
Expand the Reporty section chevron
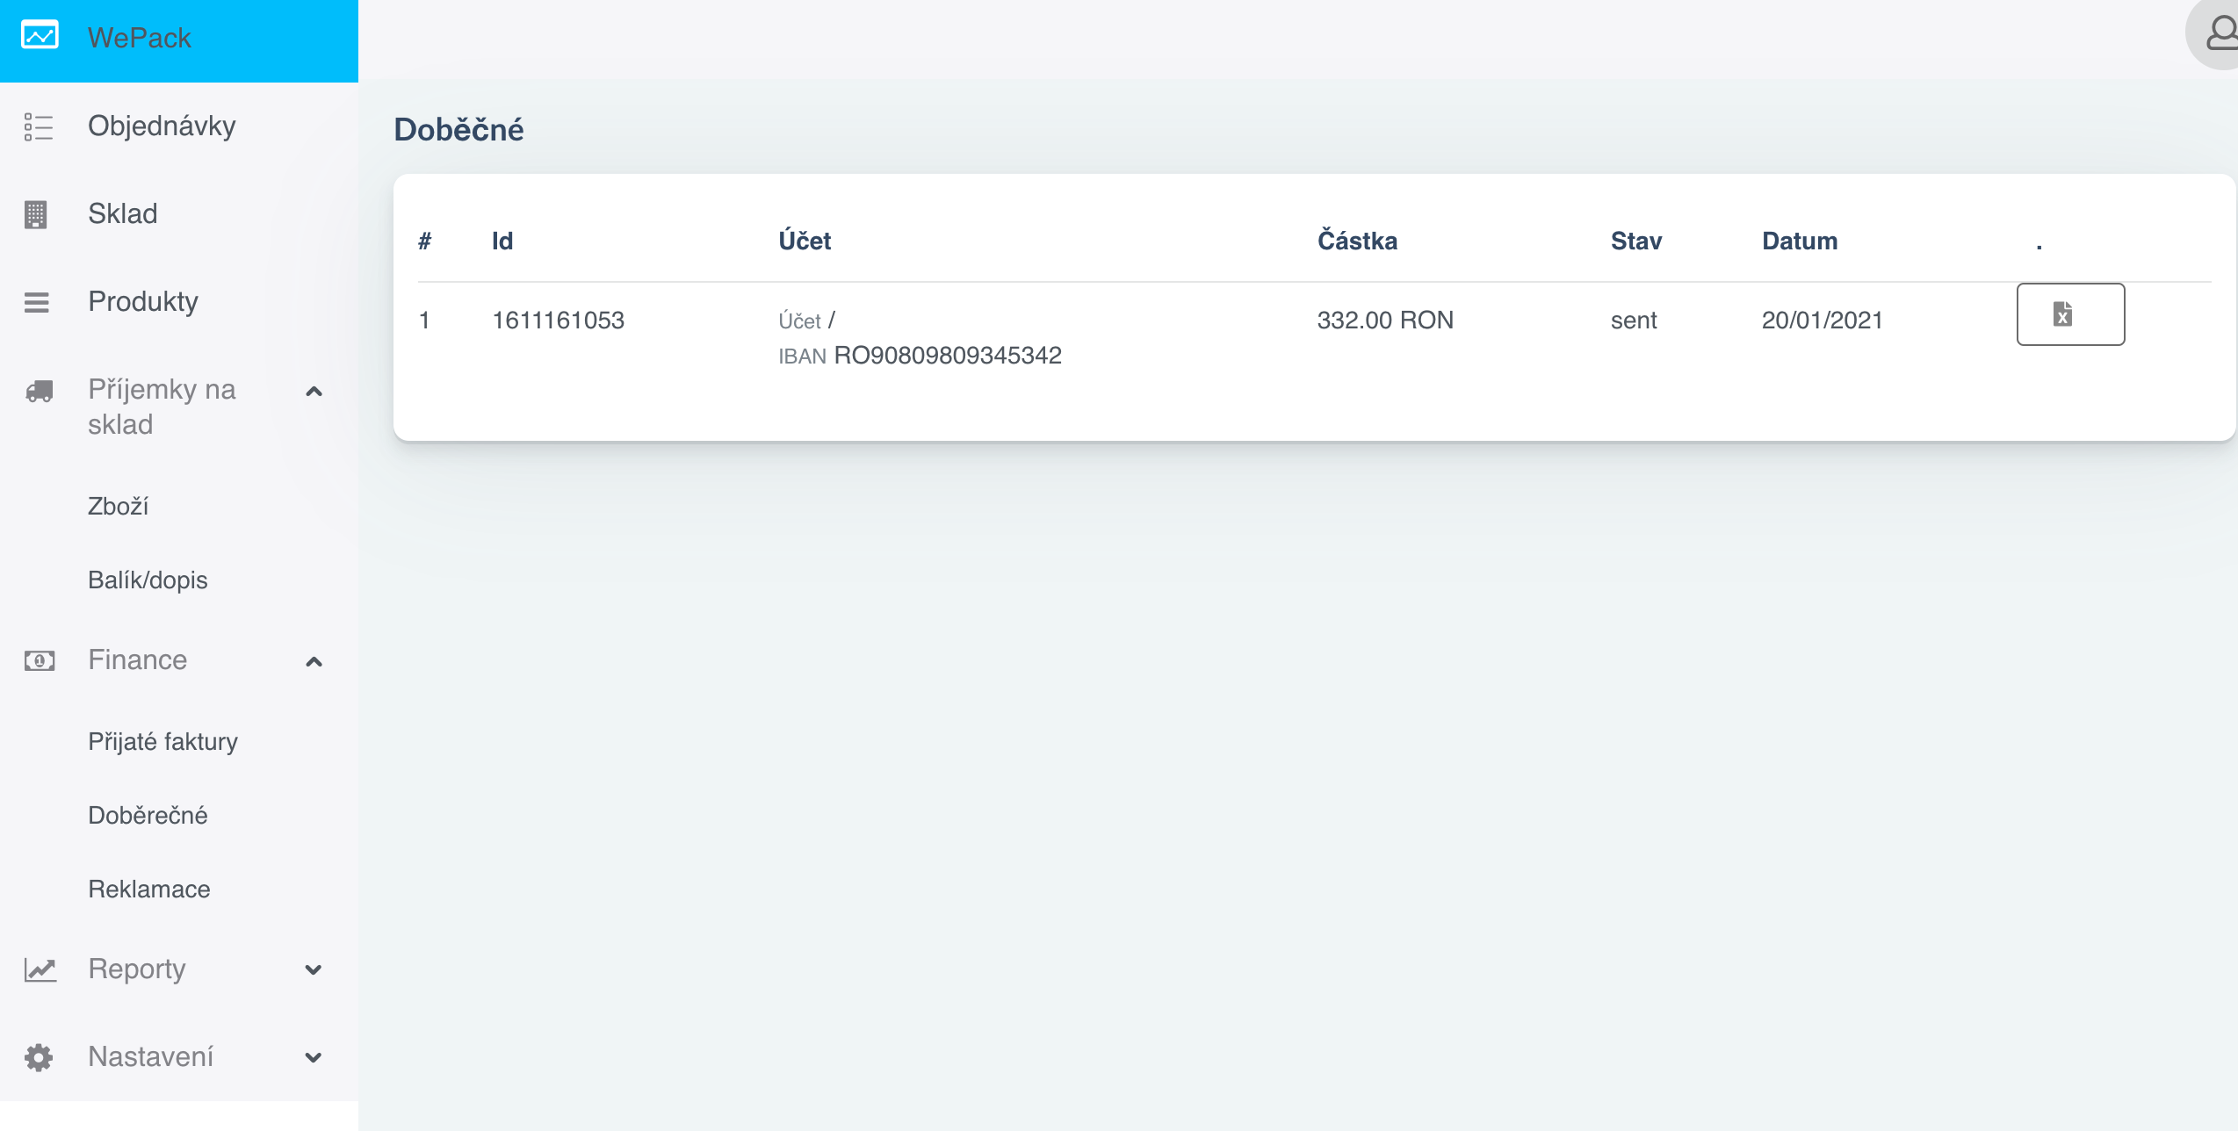coord(314,969)
